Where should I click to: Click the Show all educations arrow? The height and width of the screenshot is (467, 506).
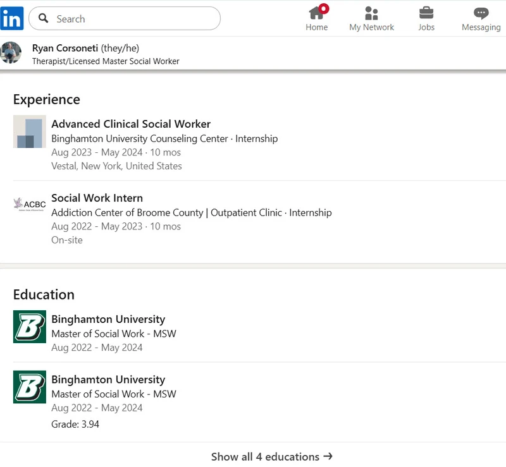pos(328,456)
